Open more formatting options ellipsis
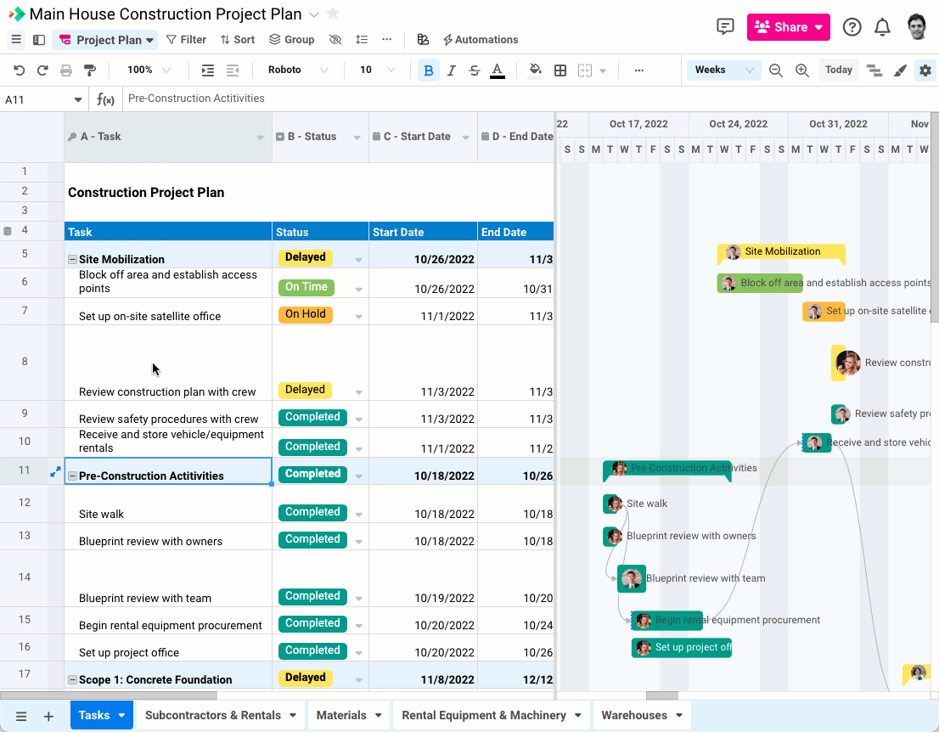939x732 pixels. [639, 70]
